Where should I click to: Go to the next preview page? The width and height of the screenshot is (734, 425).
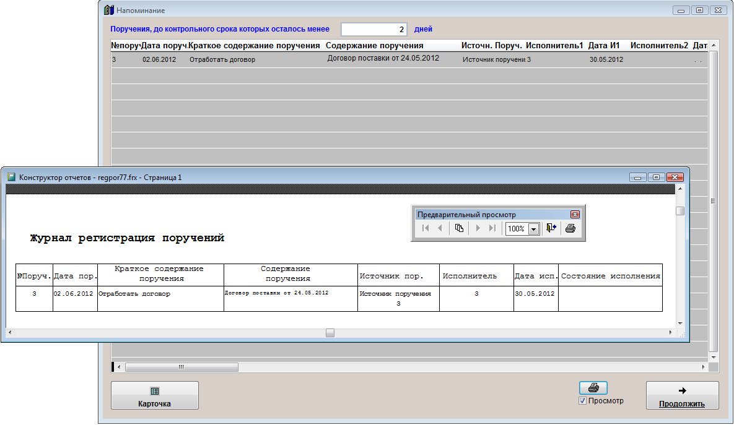(478, 228)
